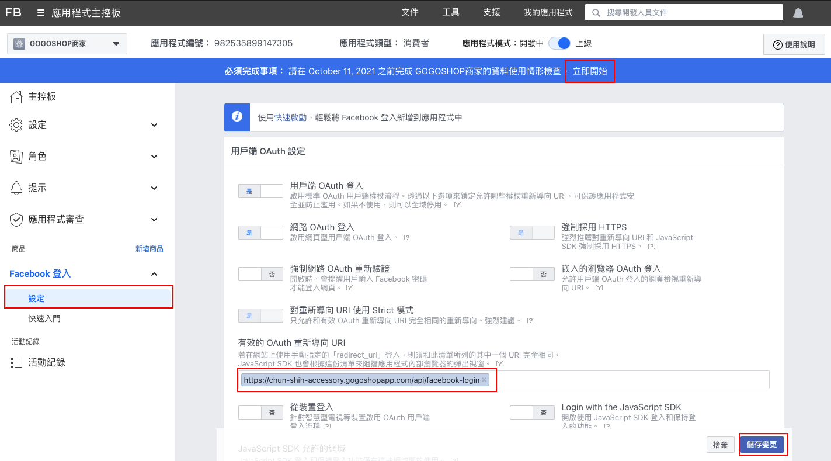Open help tooltip next to 網路 OAuth 登入
Viewport: 831px width, 461px height.
click(x=407, y=238)
